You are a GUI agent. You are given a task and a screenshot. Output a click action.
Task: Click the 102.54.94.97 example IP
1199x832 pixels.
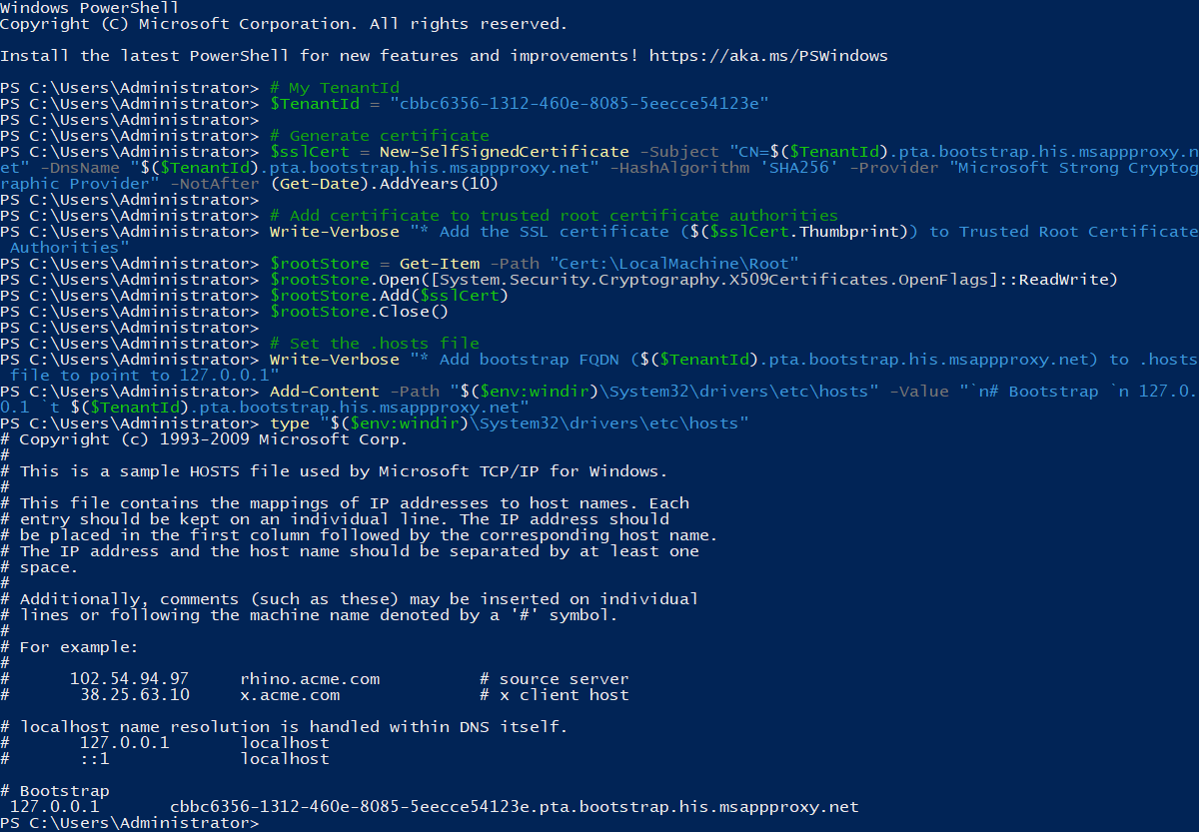click(129, 679)
